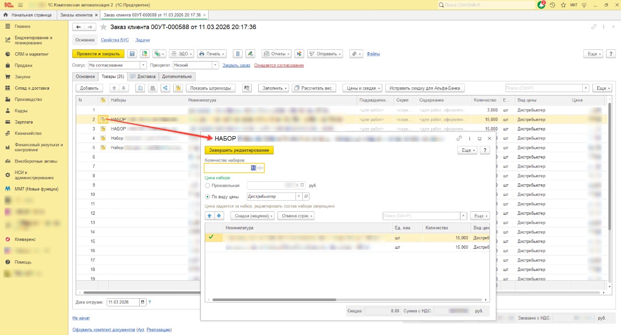Open the Отмена строк dropdown

pyautogui.click(x=296, y=216)
